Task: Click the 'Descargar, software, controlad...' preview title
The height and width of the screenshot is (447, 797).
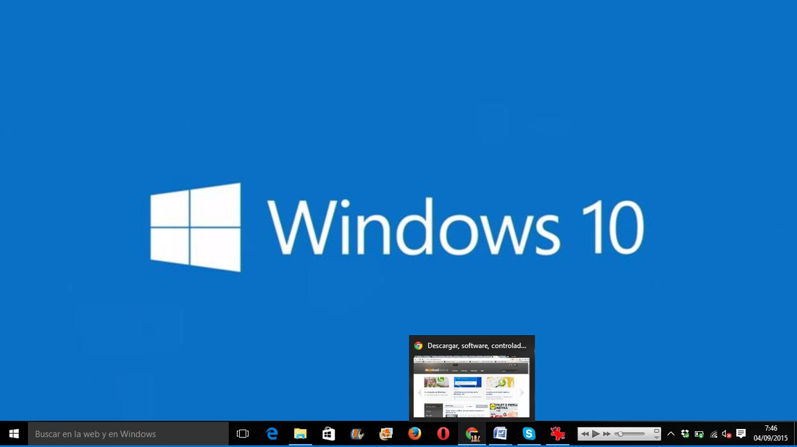Action: click(x=476, y=346)
